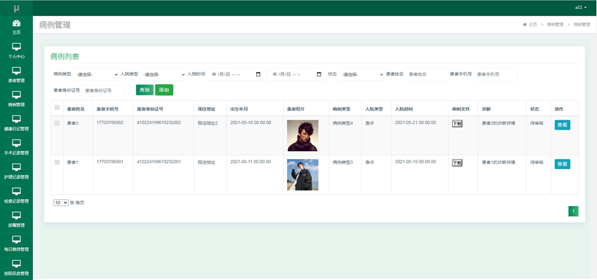The height and width of the screenshot is (280, 597).
Task: Open 患者管理 sidebar icon
Action: [16, 71]
